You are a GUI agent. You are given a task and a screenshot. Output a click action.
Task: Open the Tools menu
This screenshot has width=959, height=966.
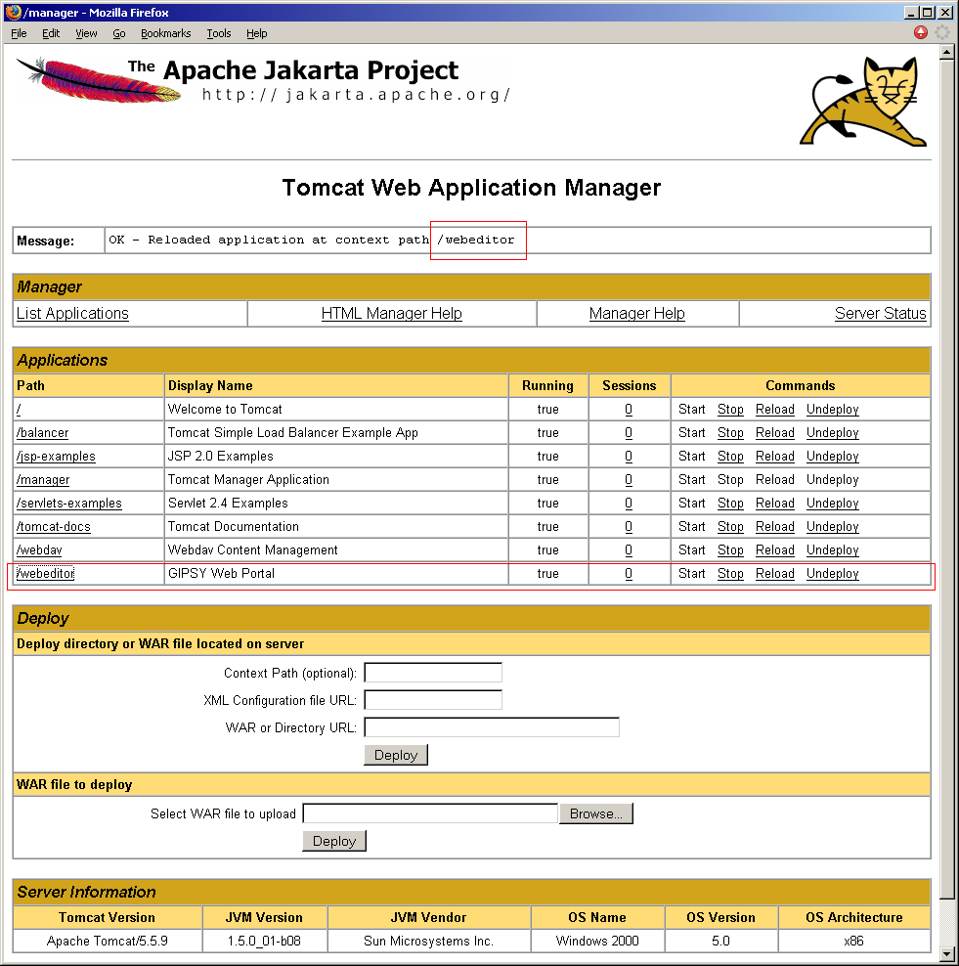point(219,33)
